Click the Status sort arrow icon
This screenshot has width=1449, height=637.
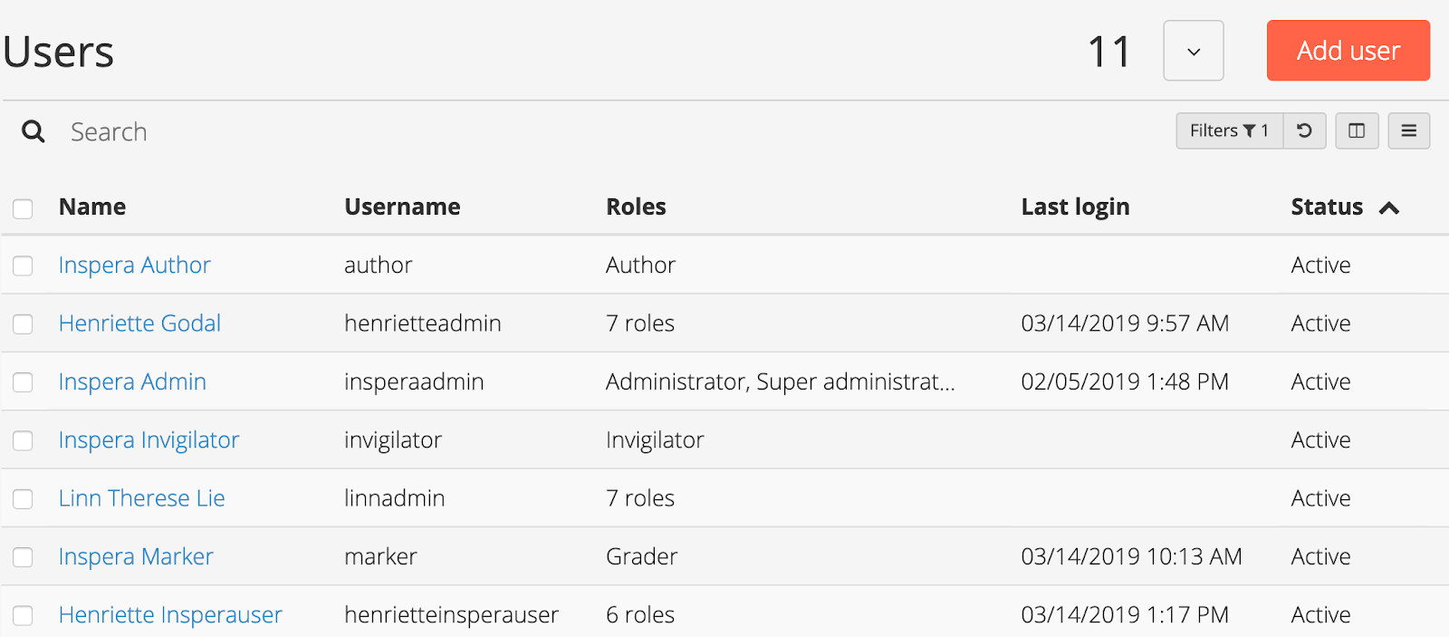1389,208
